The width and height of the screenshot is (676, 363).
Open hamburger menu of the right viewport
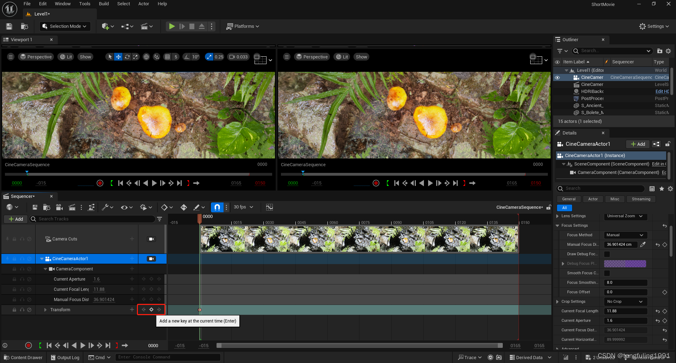287,57
